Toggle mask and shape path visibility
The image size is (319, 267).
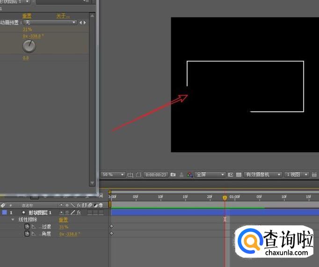click(x=138, y=174)
